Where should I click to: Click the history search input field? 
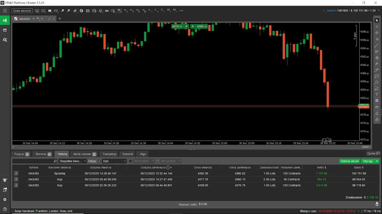35,161
